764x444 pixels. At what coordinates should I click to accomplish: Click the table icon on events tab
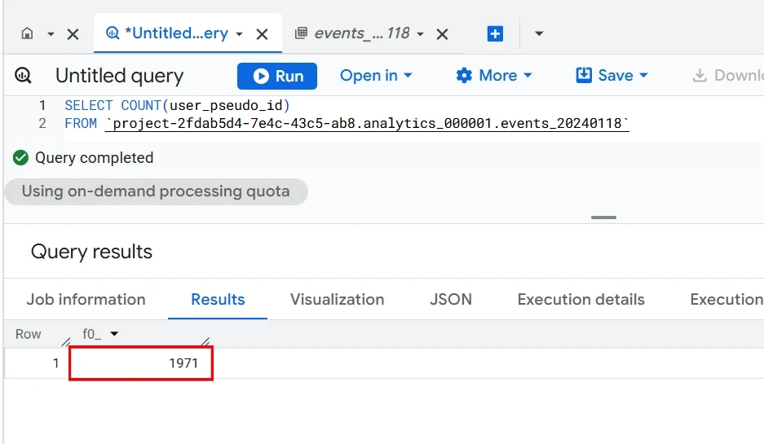pos(301,33)
